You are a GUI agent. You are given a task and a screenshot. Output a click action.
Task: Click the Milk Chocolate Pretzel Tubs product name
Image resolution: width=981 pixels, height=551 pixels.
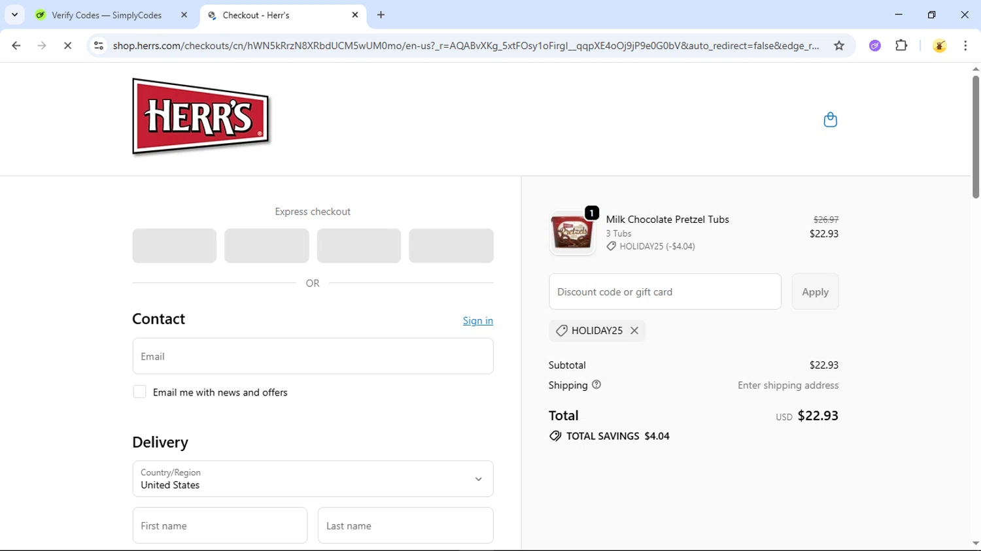[x=667, y=220]
